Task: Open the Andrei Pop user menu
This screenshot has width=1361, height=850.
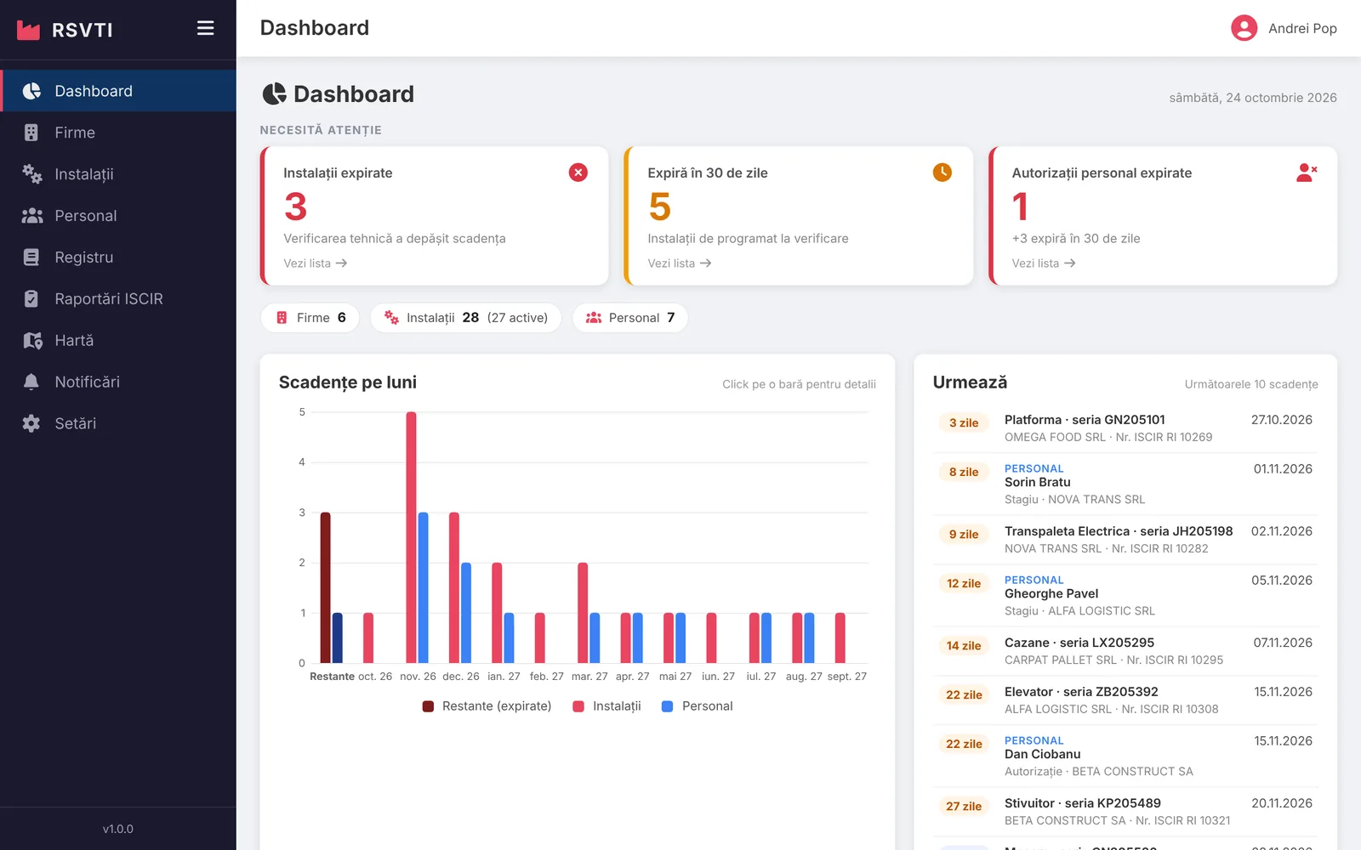Action: (1284, 28)
